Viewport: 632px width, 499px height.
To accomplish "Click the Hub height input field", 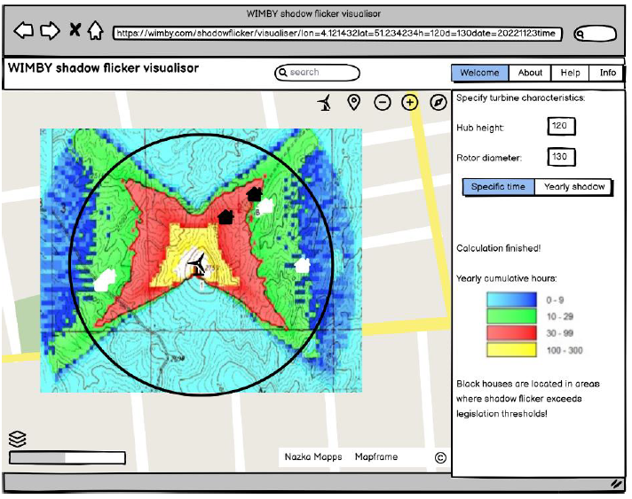I will point(561,127).
